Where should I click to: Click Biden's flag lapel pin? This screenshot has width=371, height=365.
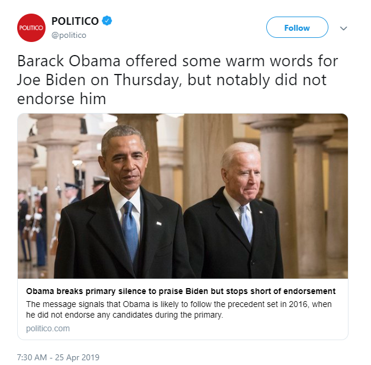pos(261,212)
